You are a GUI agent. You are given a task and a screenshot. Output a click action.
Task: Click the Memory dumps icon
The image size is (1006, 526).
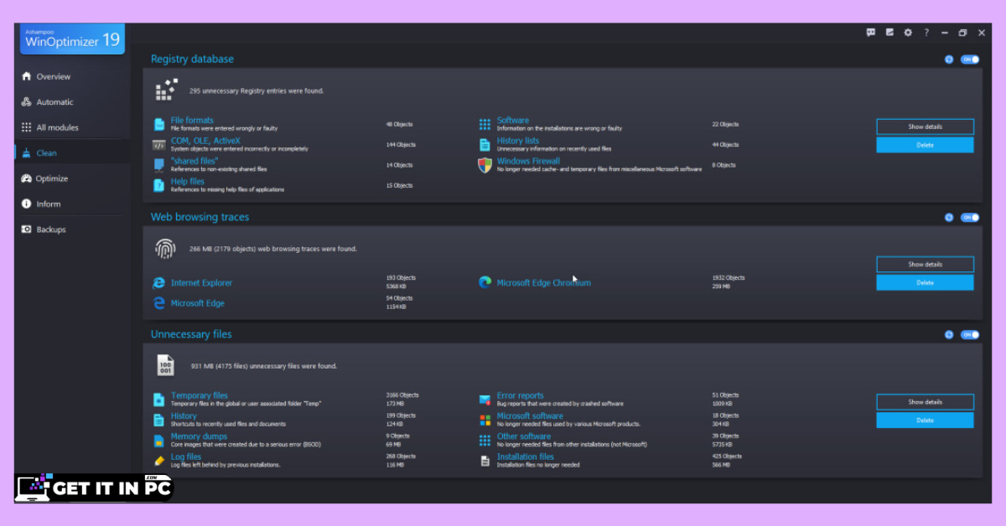pyautogui.click(x=158, y=440)
